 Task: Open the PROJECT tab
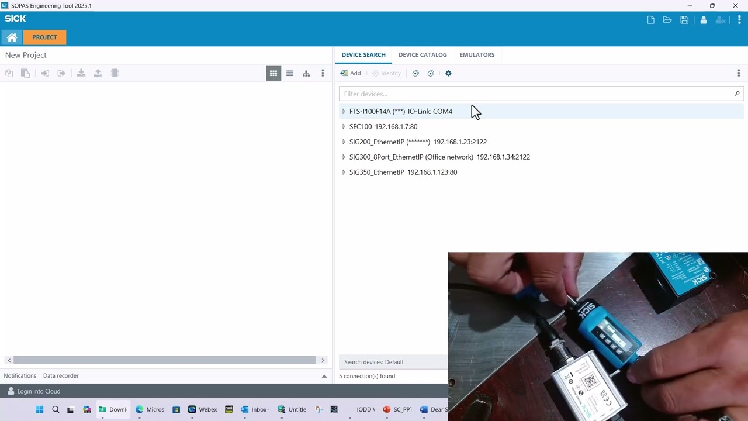pos(44,37)
